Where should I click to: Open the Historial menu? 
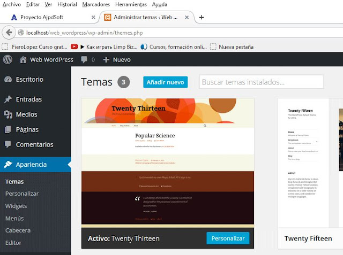pos(67,4)
